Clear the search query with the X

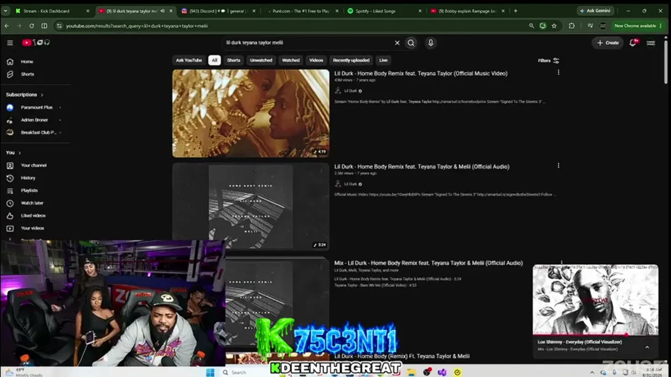(x=397, y=43)
